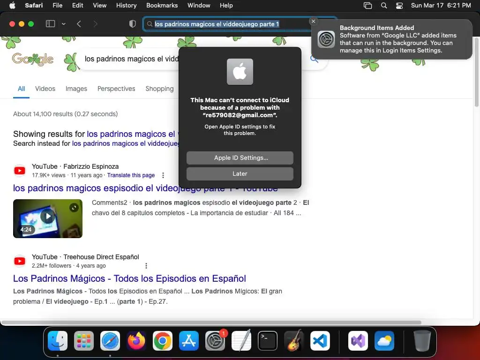Open Spotlight search in the menu bar

point(384,6)
